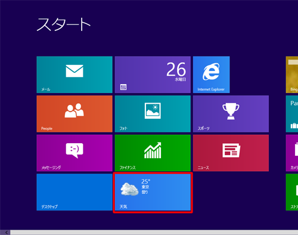The height and width of the screenshot is (235, 298).
Task: Open the Camera (カメラ) tile
Action: tap(292, 153)
